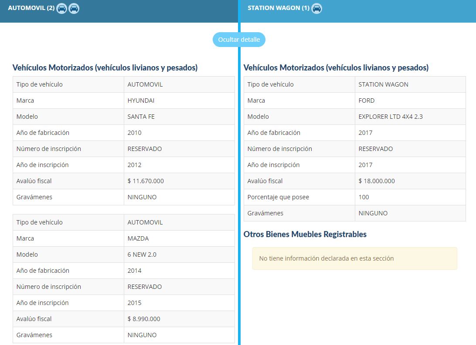Click the 2014 fabrication year value
Screen dimensions: 476x345
(135, 271)
